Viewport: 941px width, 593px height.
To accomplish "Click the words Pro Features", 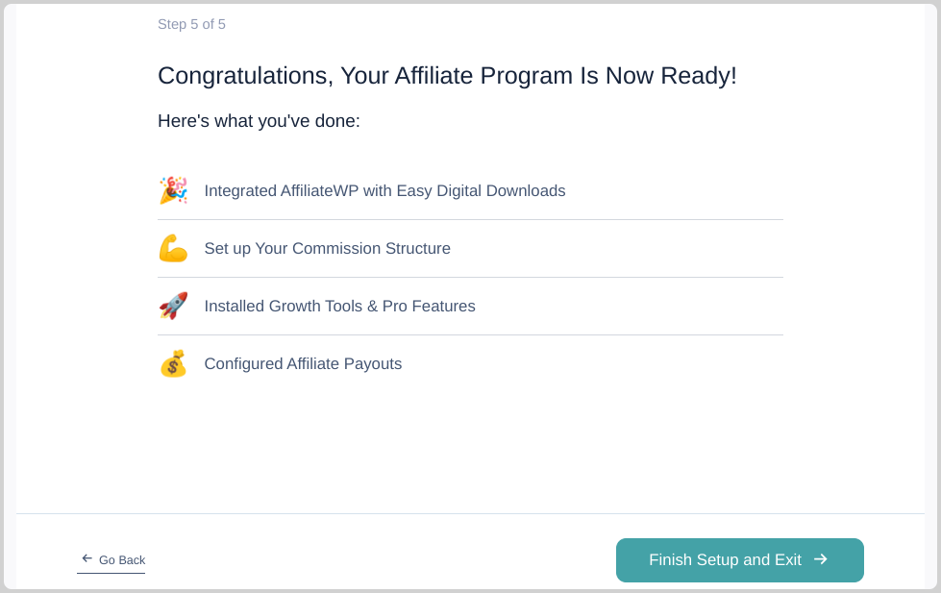I will pyautogui.click(x=429, y=306).
